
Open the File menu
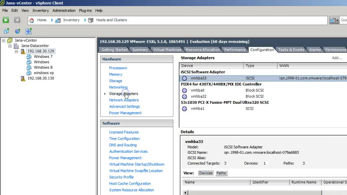coord(5,11)
